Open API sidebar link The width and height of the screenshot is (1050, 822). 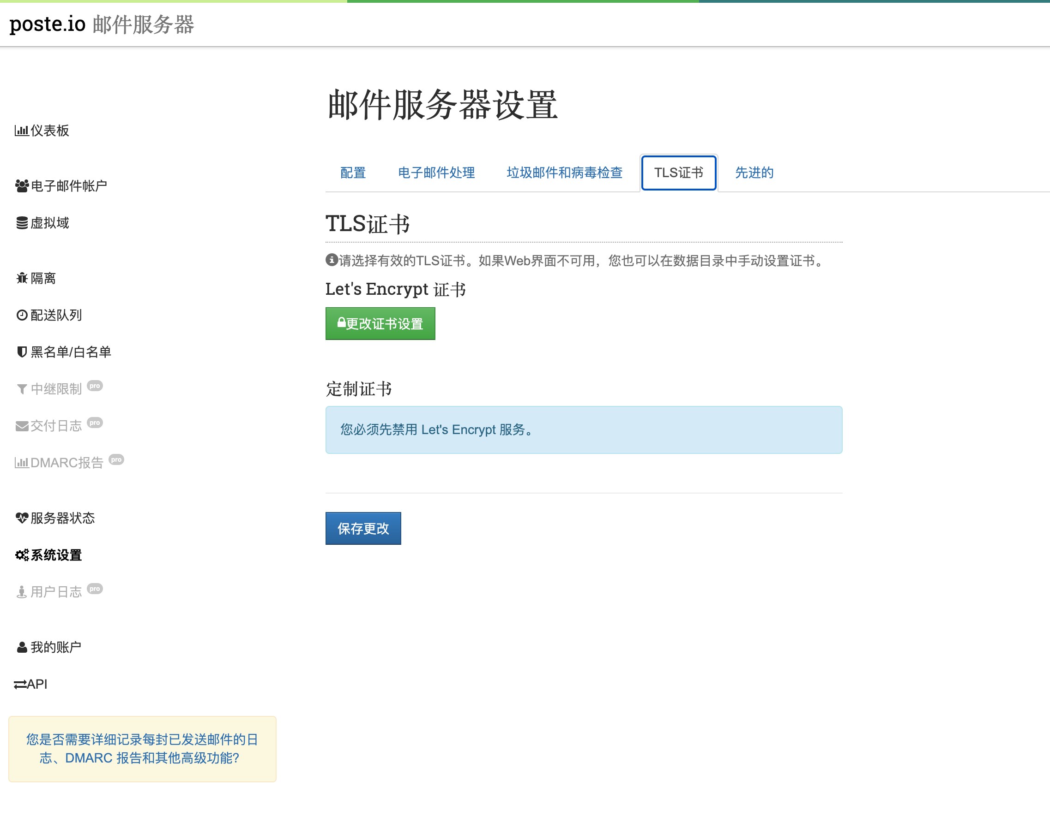30,685
